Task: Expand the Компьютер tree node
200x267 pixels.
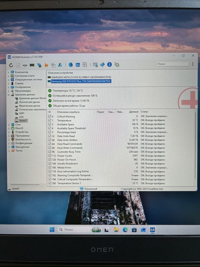Action: tap(8, 72)
